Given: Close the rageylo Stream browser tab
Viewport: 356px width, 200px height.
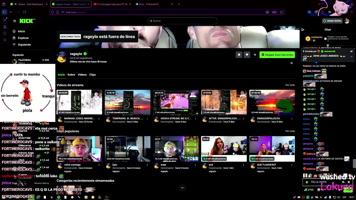Looking at the screenshot, I should pyautogui.click(x=89, y=4).
